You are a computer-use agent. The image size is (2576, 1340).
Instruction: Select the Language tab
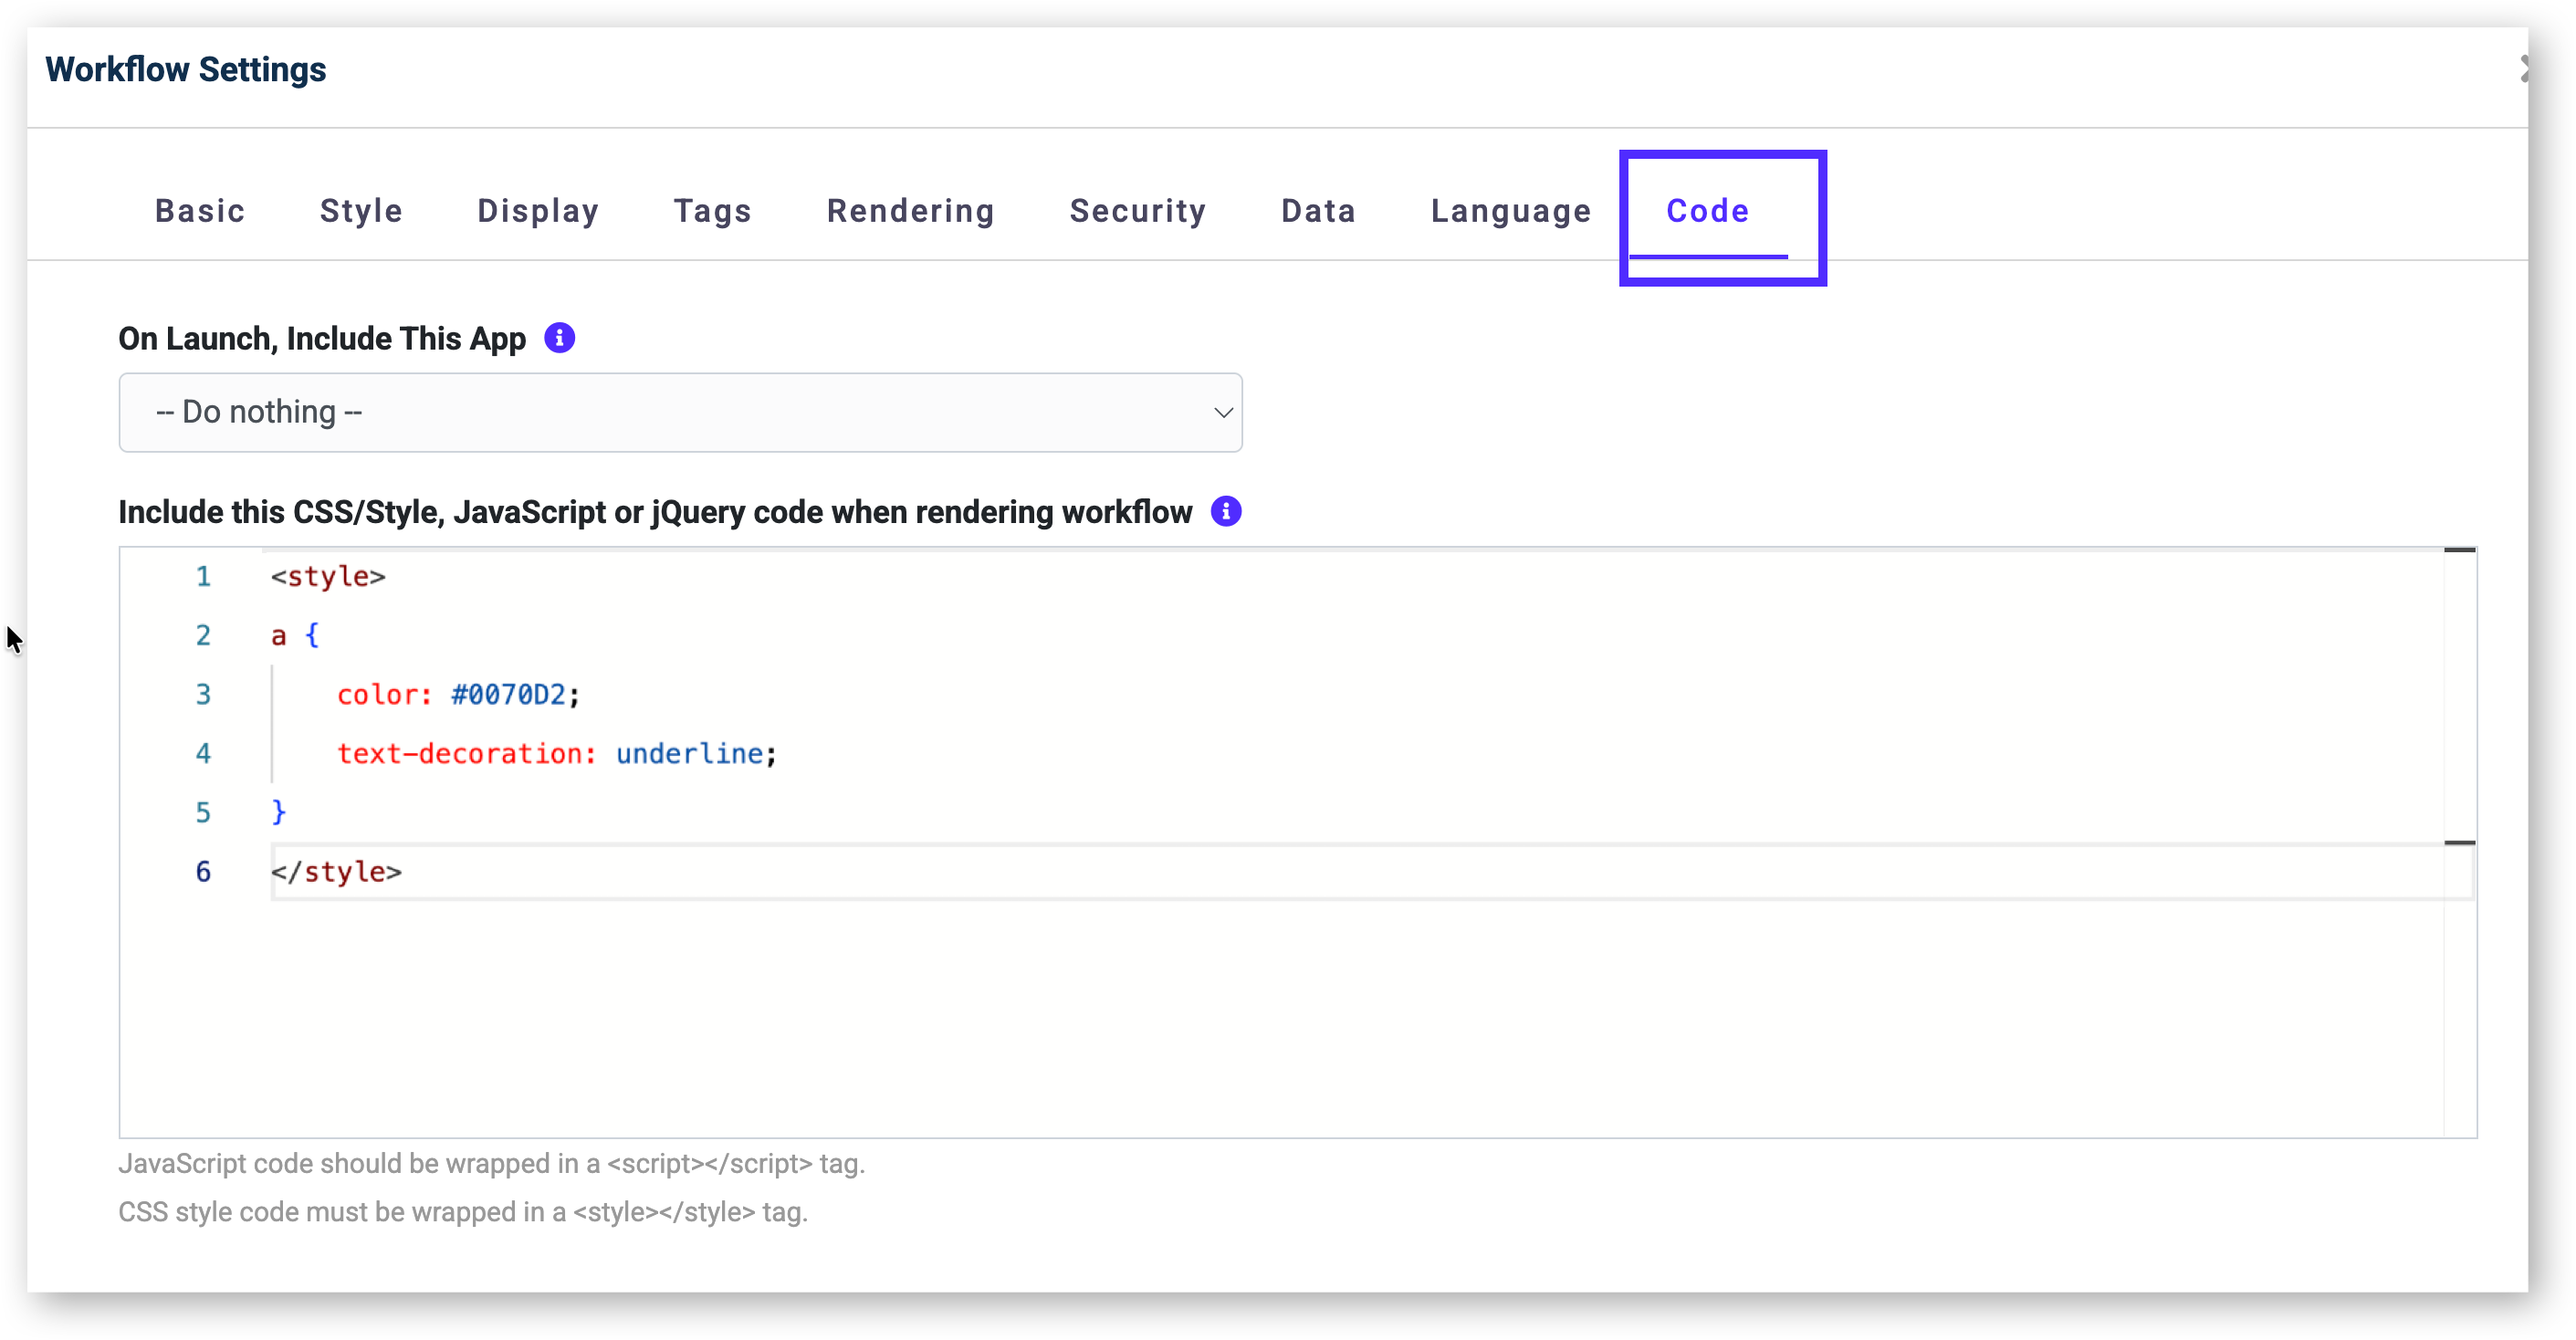coord(1510,211)
